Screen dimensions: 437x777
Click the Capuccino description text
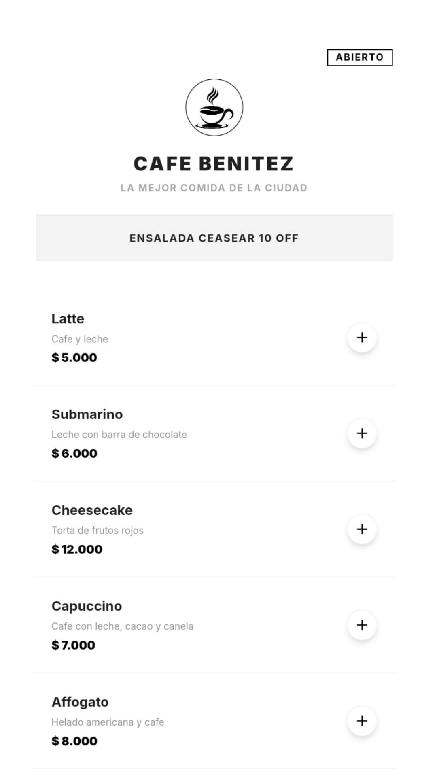point(122,626)
